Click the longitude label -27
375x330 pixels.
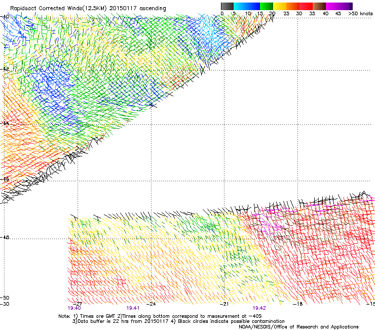pos(77,304)
